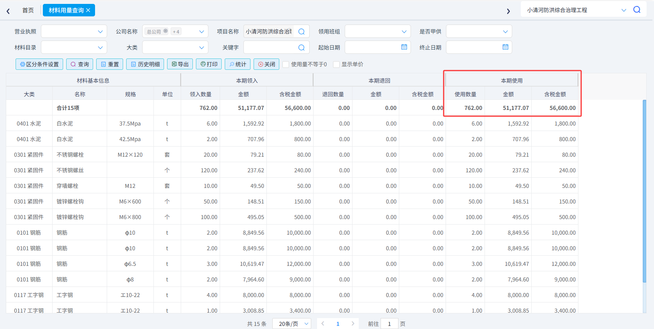The image size is (654, 329).
Task: Go to next page arrow
Action: [x=353, y=324]
